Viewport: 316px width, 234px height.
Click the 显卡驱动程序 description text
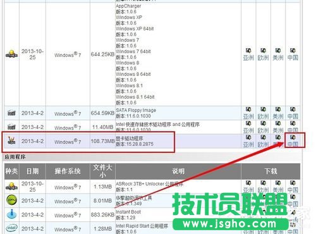pos(130,139)
